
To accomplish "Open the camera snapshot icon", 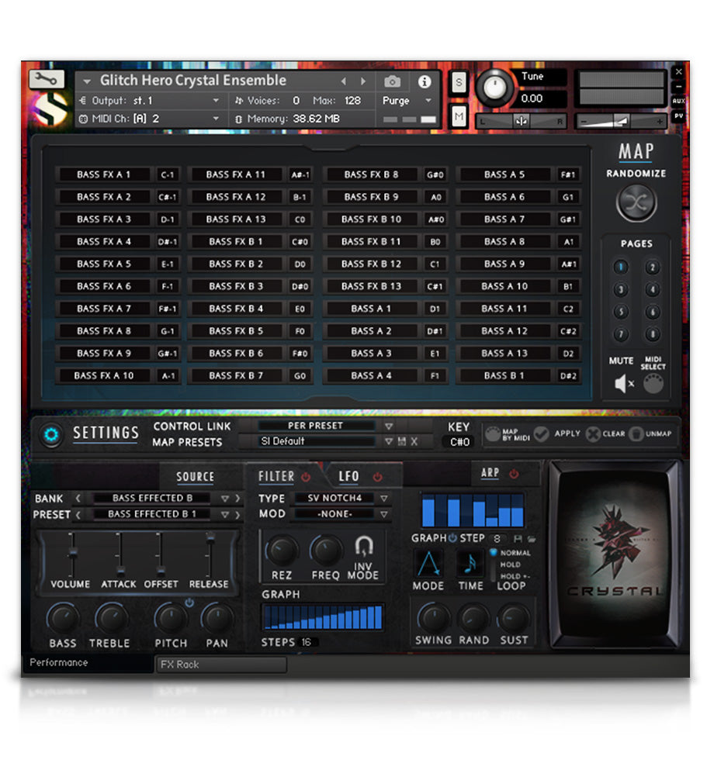I will point(392,81).
